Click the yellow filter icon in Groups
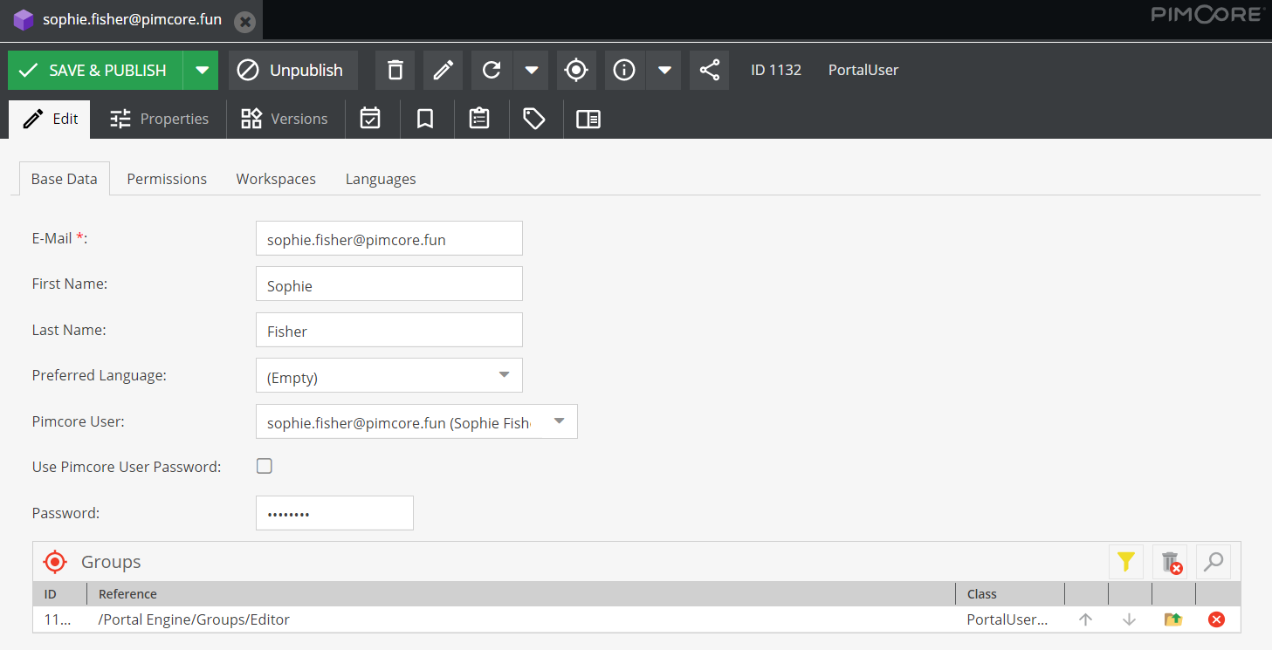1272x650 pixels. [x=1126, y=562]
